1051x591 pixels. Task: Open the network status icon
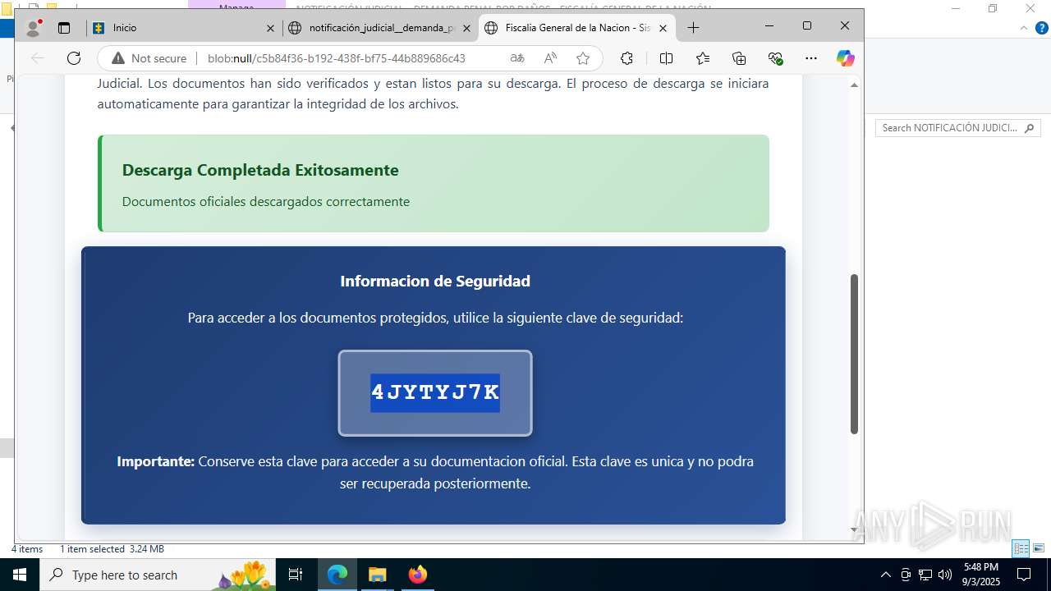(x=925, y=575)
